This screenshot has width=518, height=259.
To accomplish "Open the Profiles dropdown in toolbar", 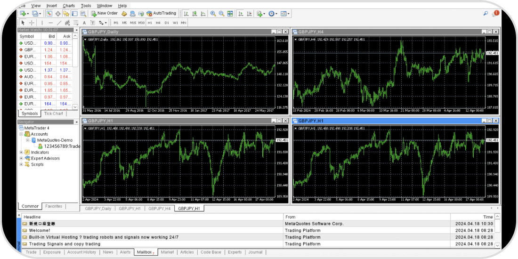I will 36,14.
